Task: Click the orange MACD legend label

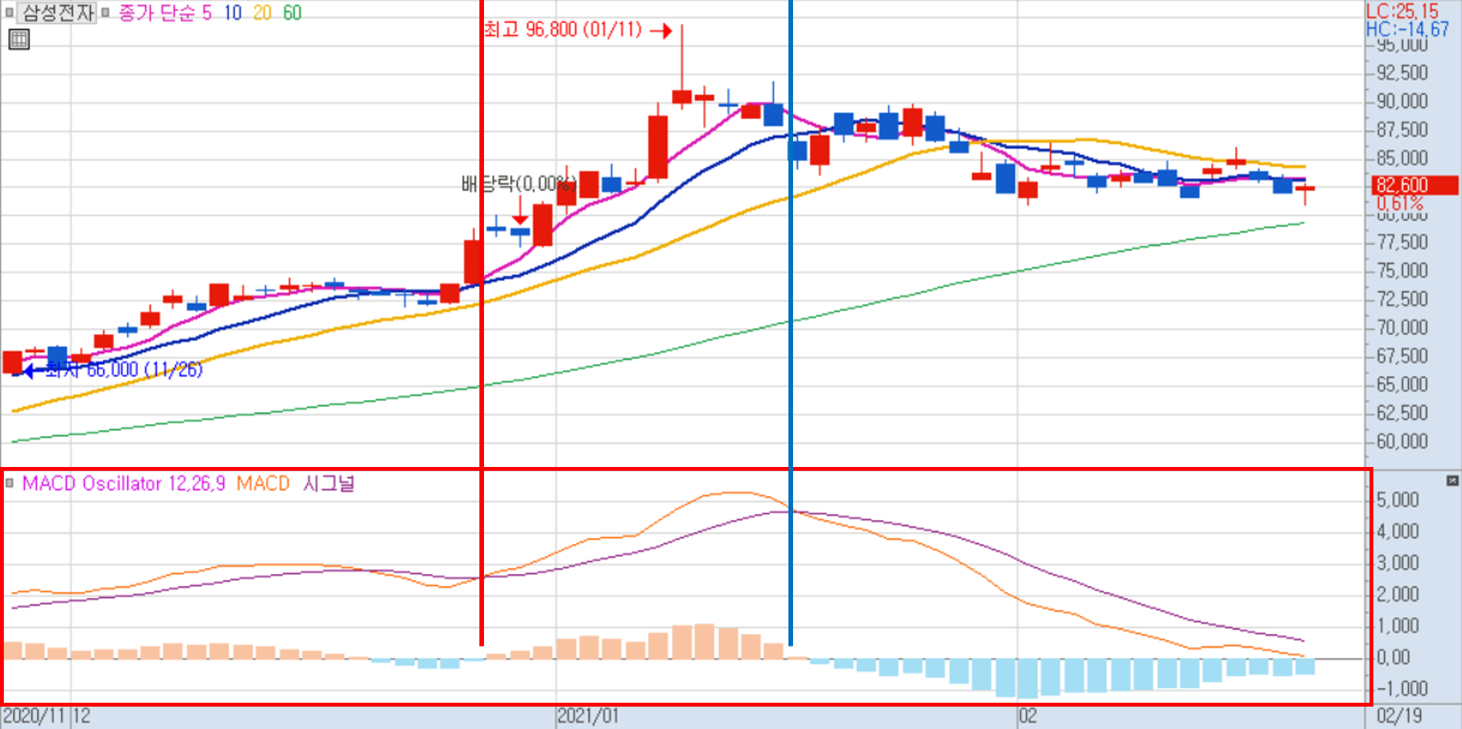Action: pos(263,483)
